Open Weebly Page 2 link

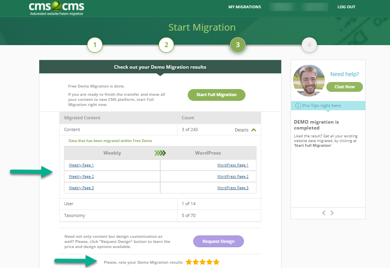click(x=81, y=177)
